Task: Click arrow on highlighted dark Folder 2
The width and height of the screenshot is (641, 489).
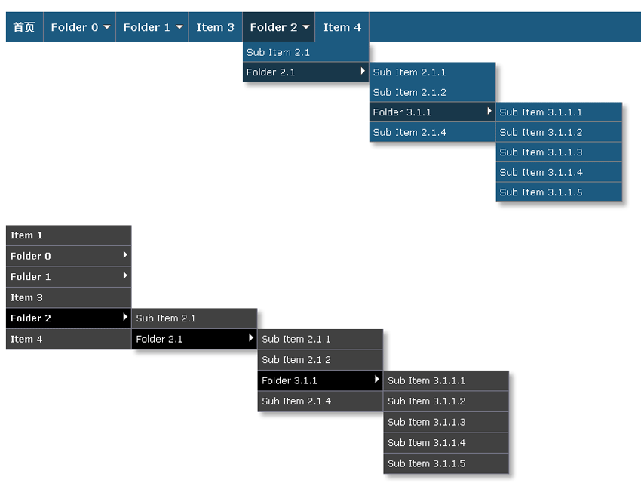Action: coord(125,318)
